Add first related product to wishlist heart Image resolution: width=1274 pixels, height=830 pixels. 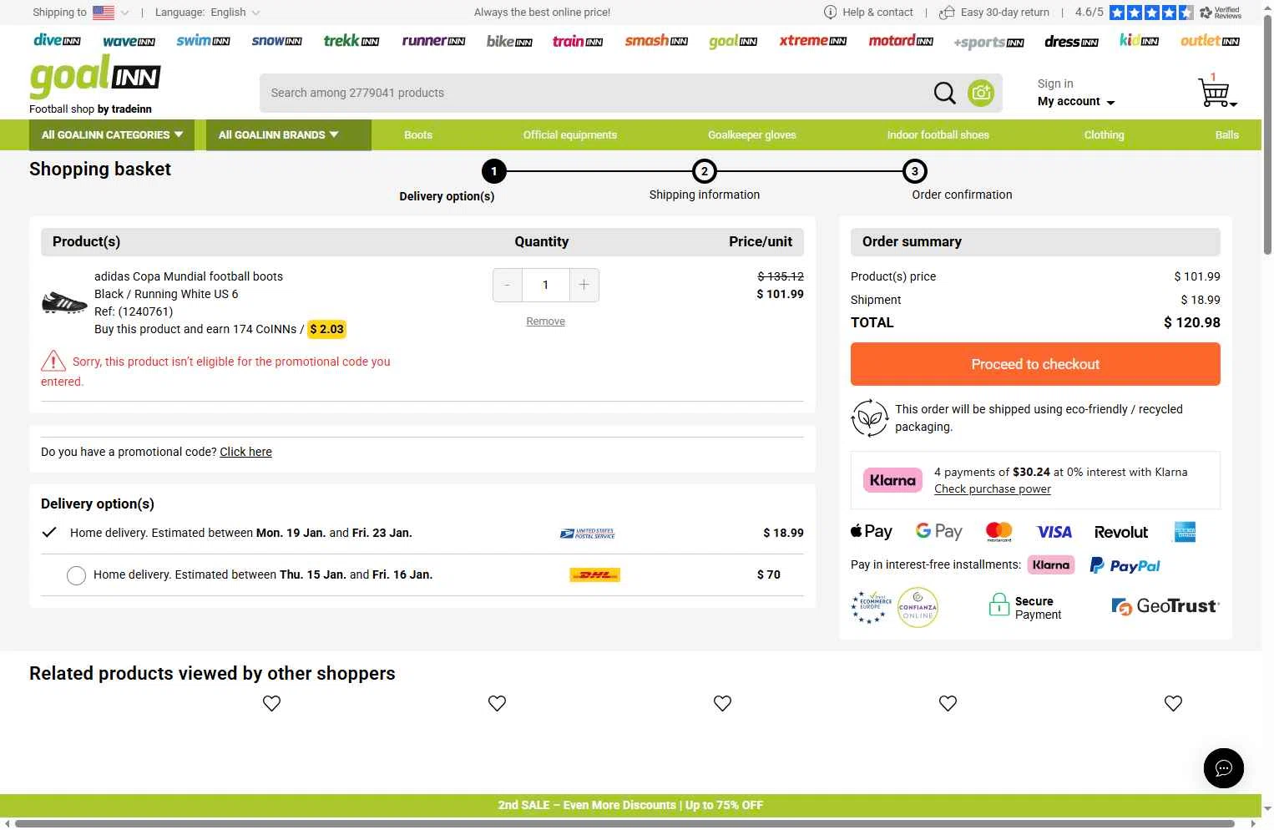pyautogui.click(x=271, y=703)
